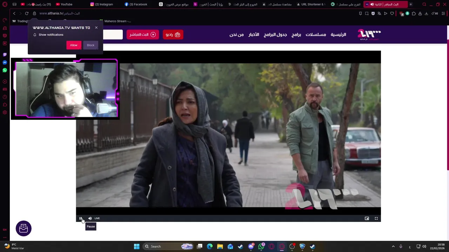Open tab search magnifier in title bar
Image resolution: width=449 pixels, height=252 pixels.
424,4
